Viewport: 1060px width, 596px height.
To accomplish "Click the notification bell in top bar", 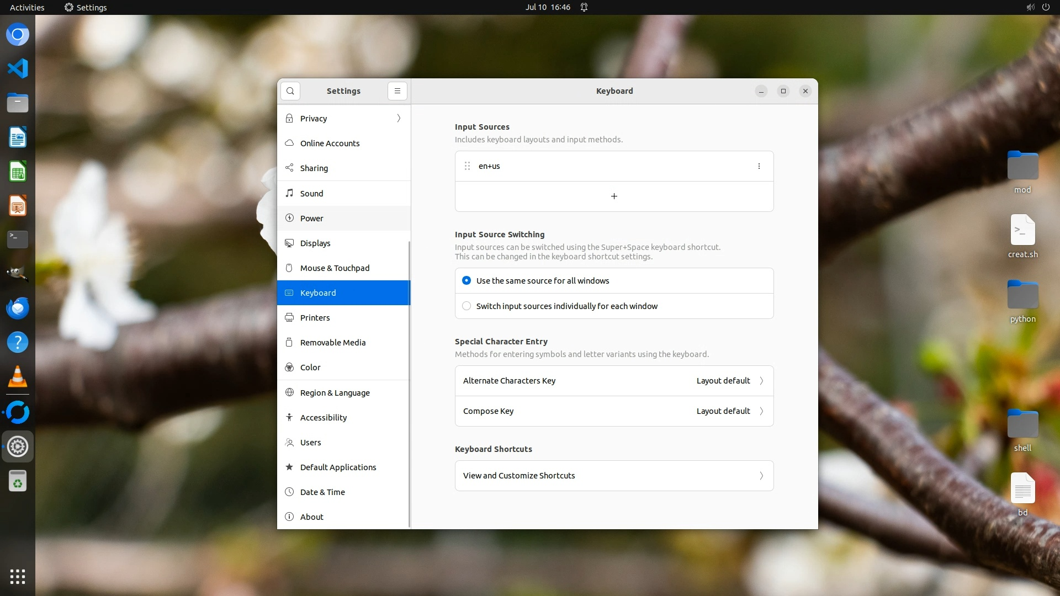I will click(x=584, y=7).
